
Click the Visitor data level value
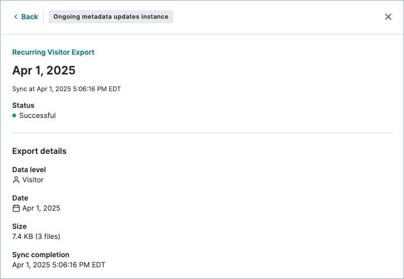coord(33,180)
